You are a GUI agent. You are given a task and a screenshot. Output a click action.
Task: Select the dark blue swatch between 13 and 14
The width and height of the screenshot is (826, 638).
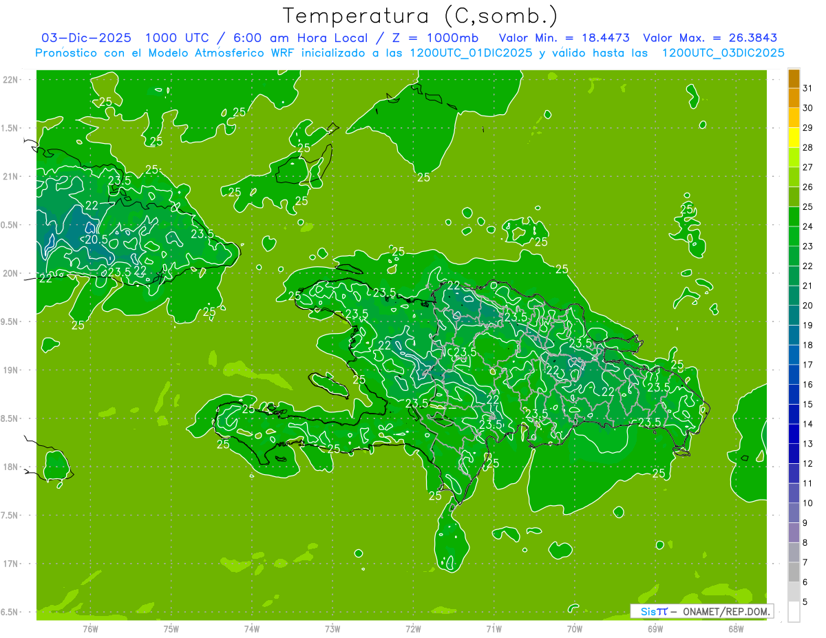point(794,434)
